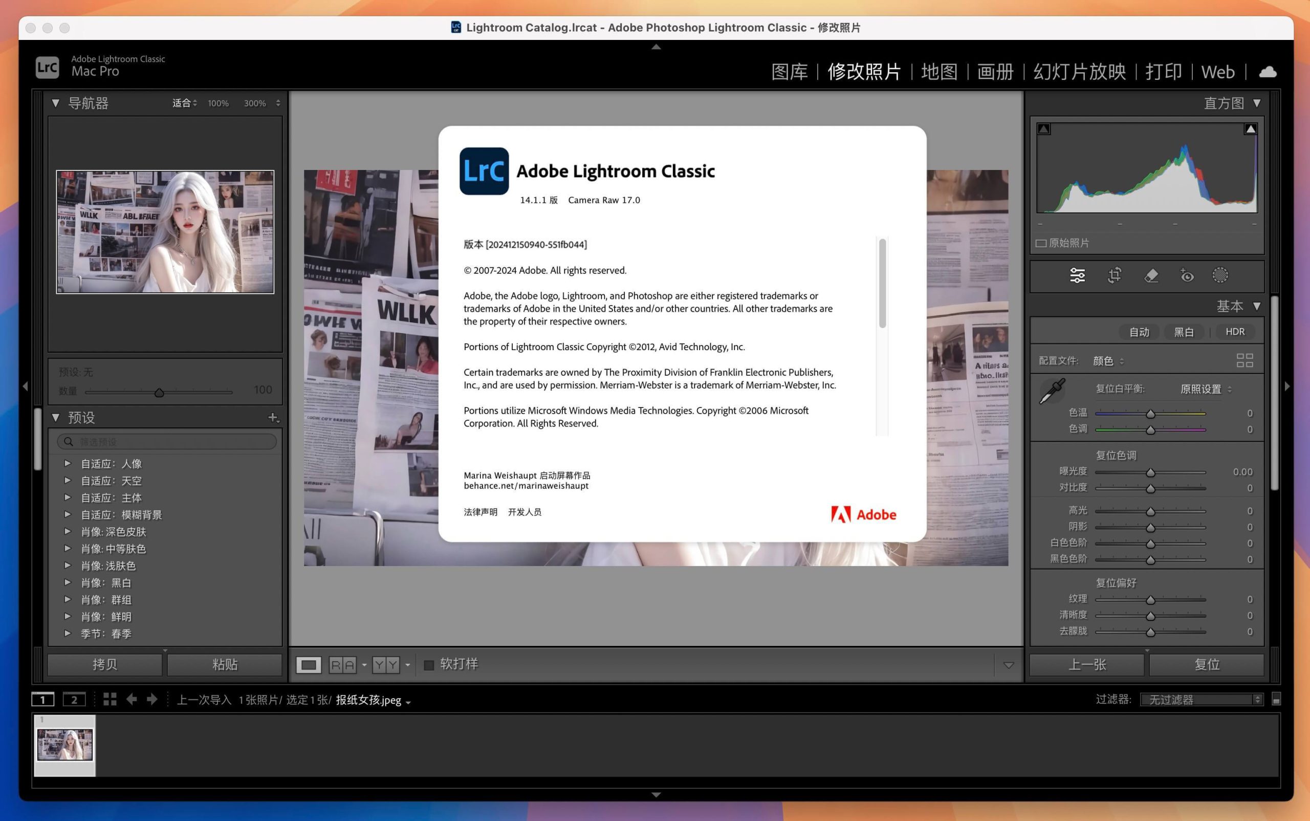Screen dimensions: 1310x821
Task: Toggle the shadow clipping indicator on the histogram
Action: [1043, 128]
